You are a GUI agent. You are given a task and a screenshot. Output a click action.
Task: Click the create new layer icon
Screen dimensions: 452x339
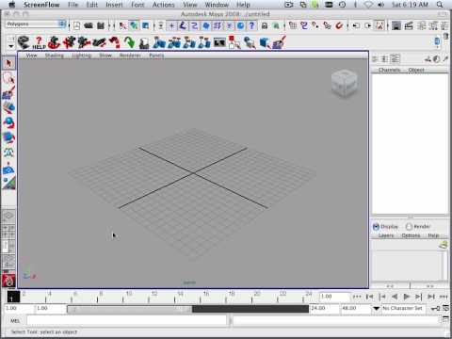[x=443, y=245]
